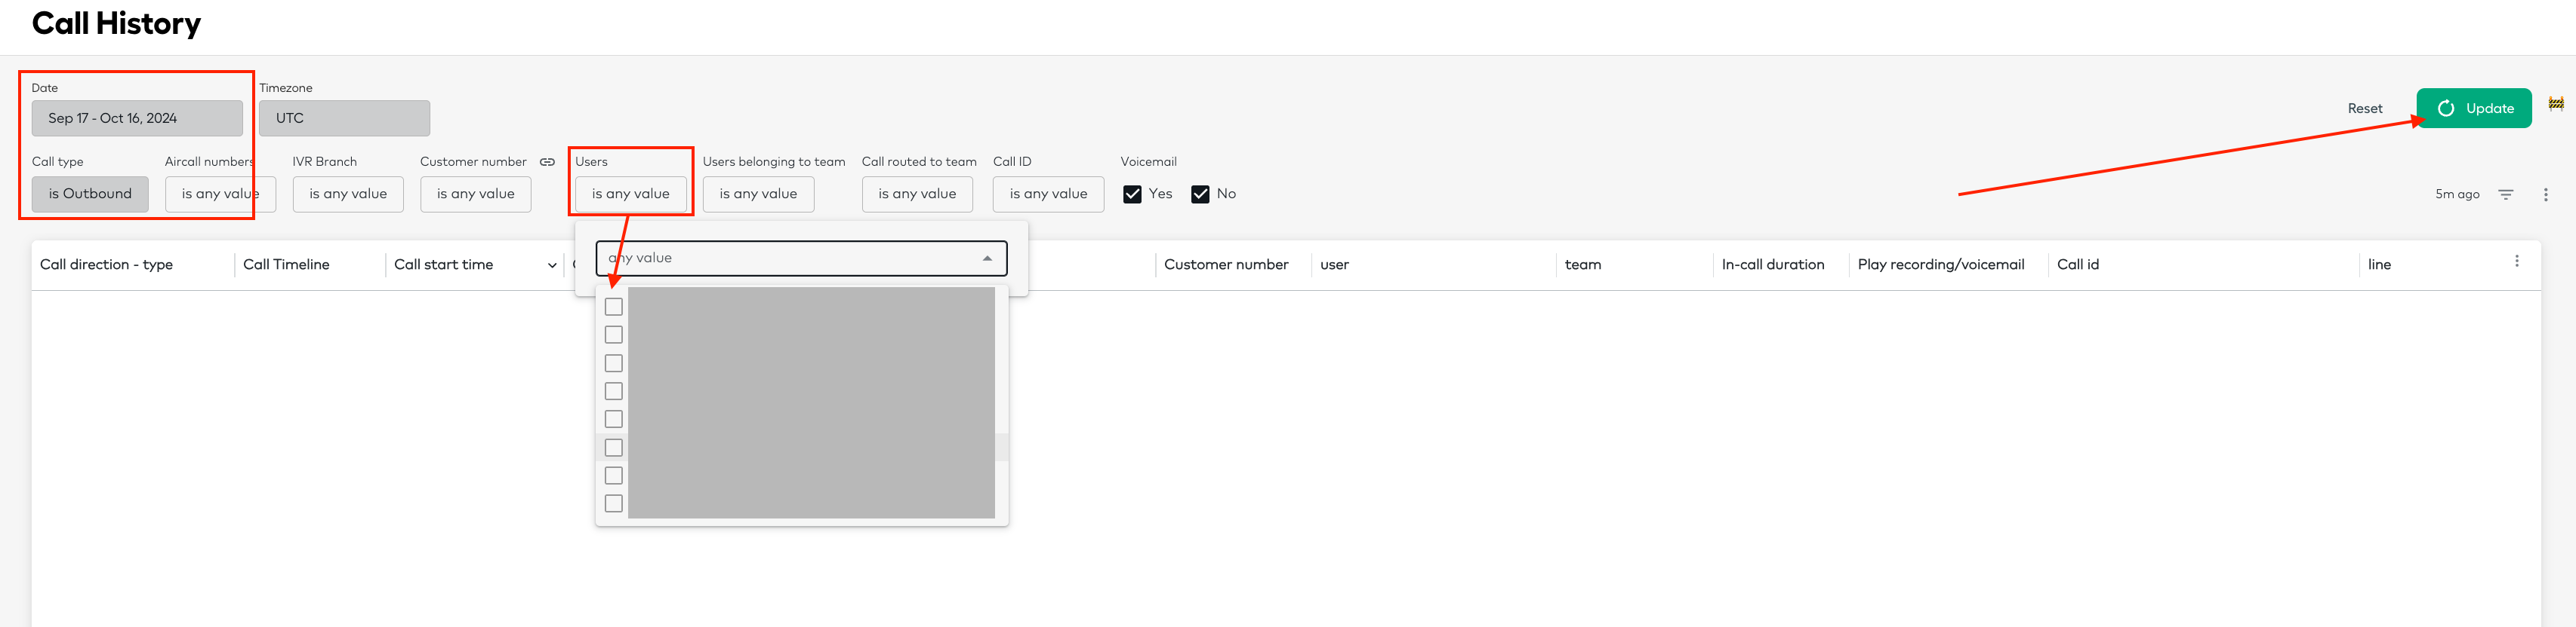Tick the first checkbox in the Users list
Image resolution: width=2576 pixels, height=627 pixels.
614,307
